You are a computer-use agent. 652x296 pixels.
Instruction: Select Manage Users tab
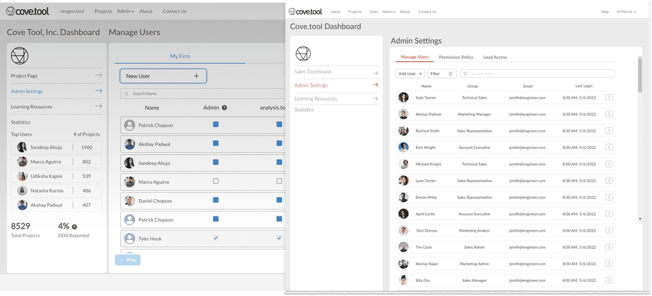[414, 57]
